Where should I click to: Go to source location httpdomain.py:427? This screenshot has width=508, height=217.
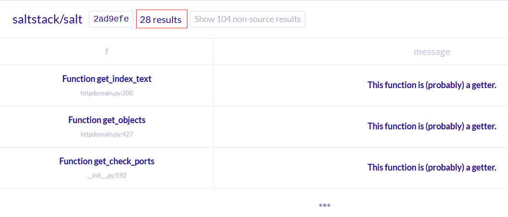coord(106,135)
